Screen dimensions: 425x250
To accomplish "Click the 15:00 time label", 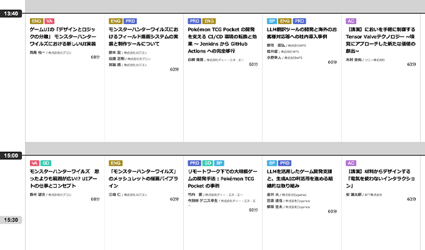I will point(11,156).
